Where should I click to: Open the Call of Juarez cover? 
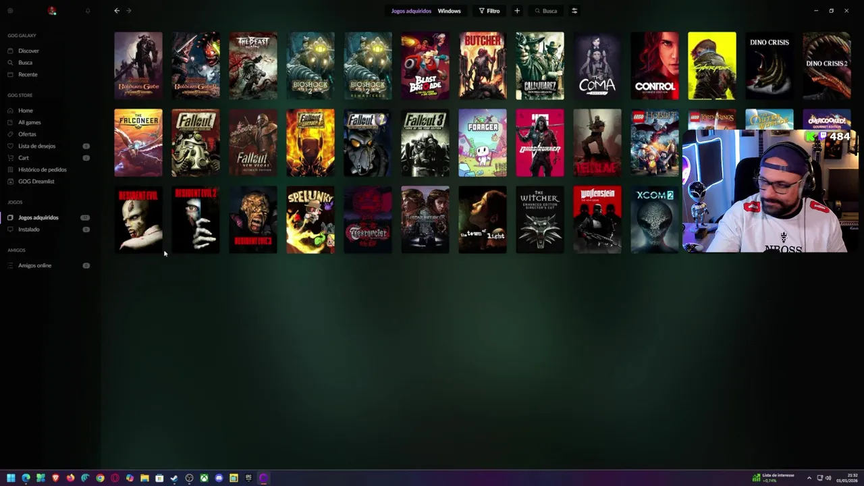pyautogui.click(x=540, y=65)
